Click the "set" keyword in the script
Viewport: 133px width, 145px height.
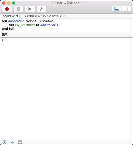tap(11, 25)
